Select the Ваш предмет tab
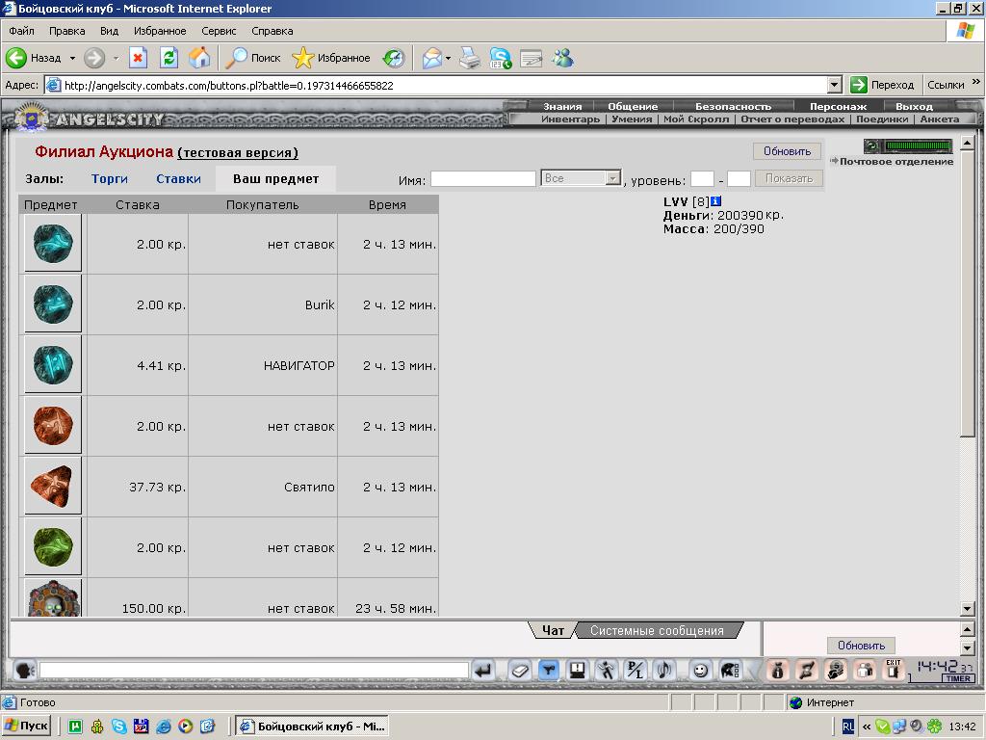The image size is (986, 740). pos(275,178)
